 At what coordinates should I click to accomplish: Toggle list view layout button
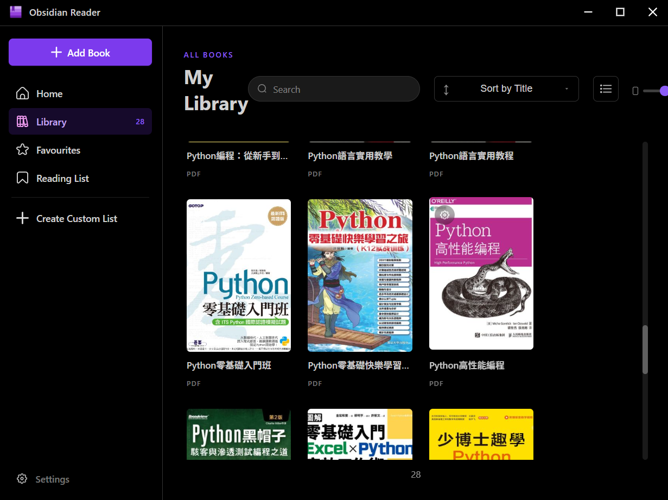tap(606, 88)
